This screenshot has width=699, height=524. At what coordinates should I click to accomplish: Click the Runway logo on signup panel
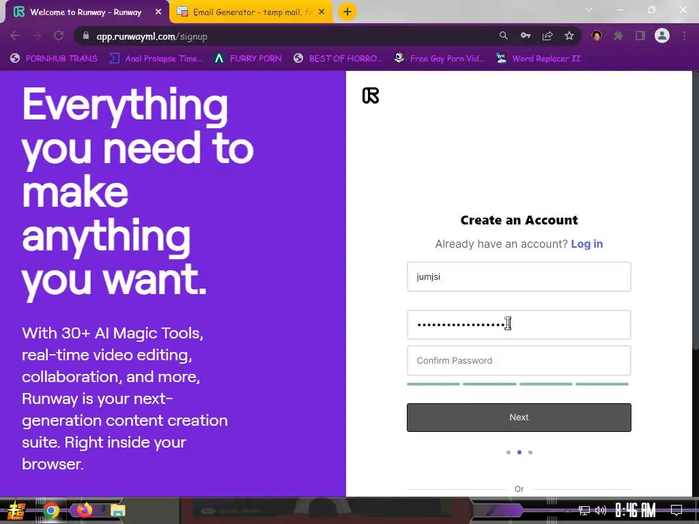click(371, 96)
